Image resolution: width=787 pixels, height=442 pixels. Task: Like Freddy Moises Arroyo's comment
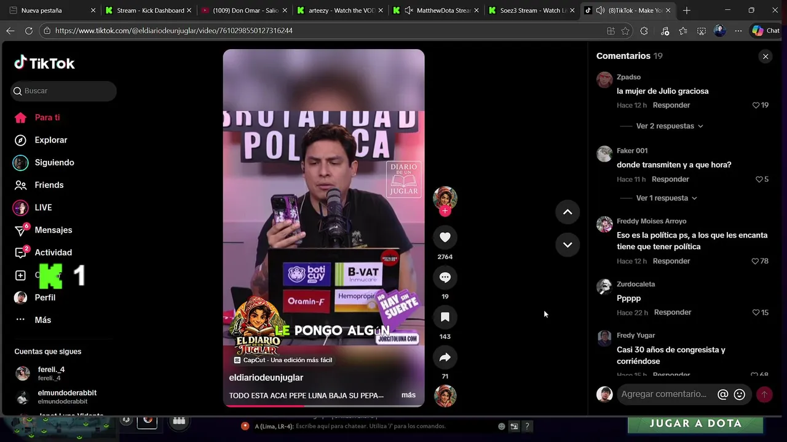point(756,261)
